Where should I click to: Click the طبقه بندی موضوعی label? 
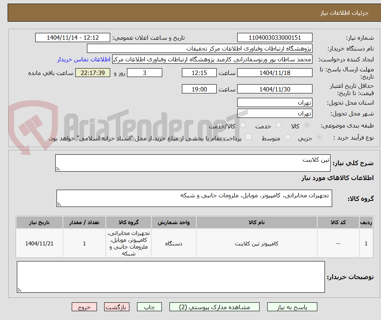347,126
